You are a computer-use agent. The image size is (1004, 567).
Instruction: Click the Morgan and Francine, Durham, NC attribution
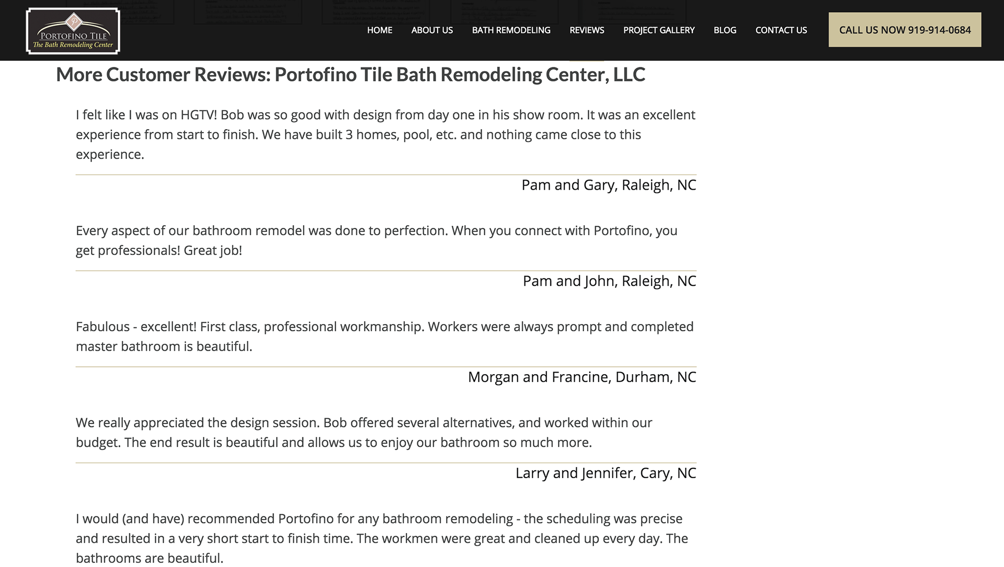[x=582, y=377]
